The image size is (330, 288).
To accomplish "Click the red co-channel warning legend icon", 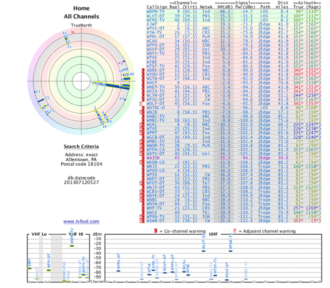I will [155, 231].
